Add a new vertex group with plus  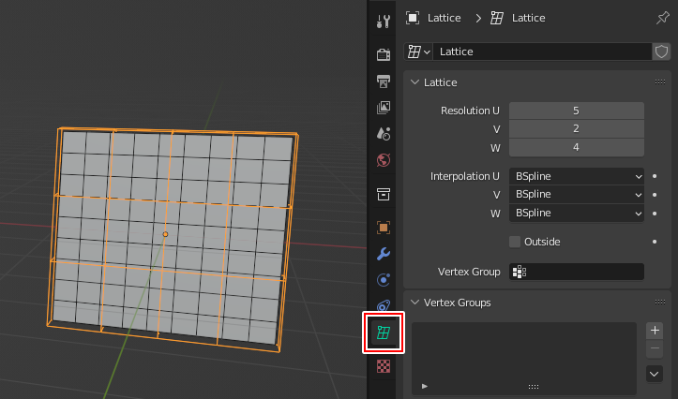click(x=655, y=331)
